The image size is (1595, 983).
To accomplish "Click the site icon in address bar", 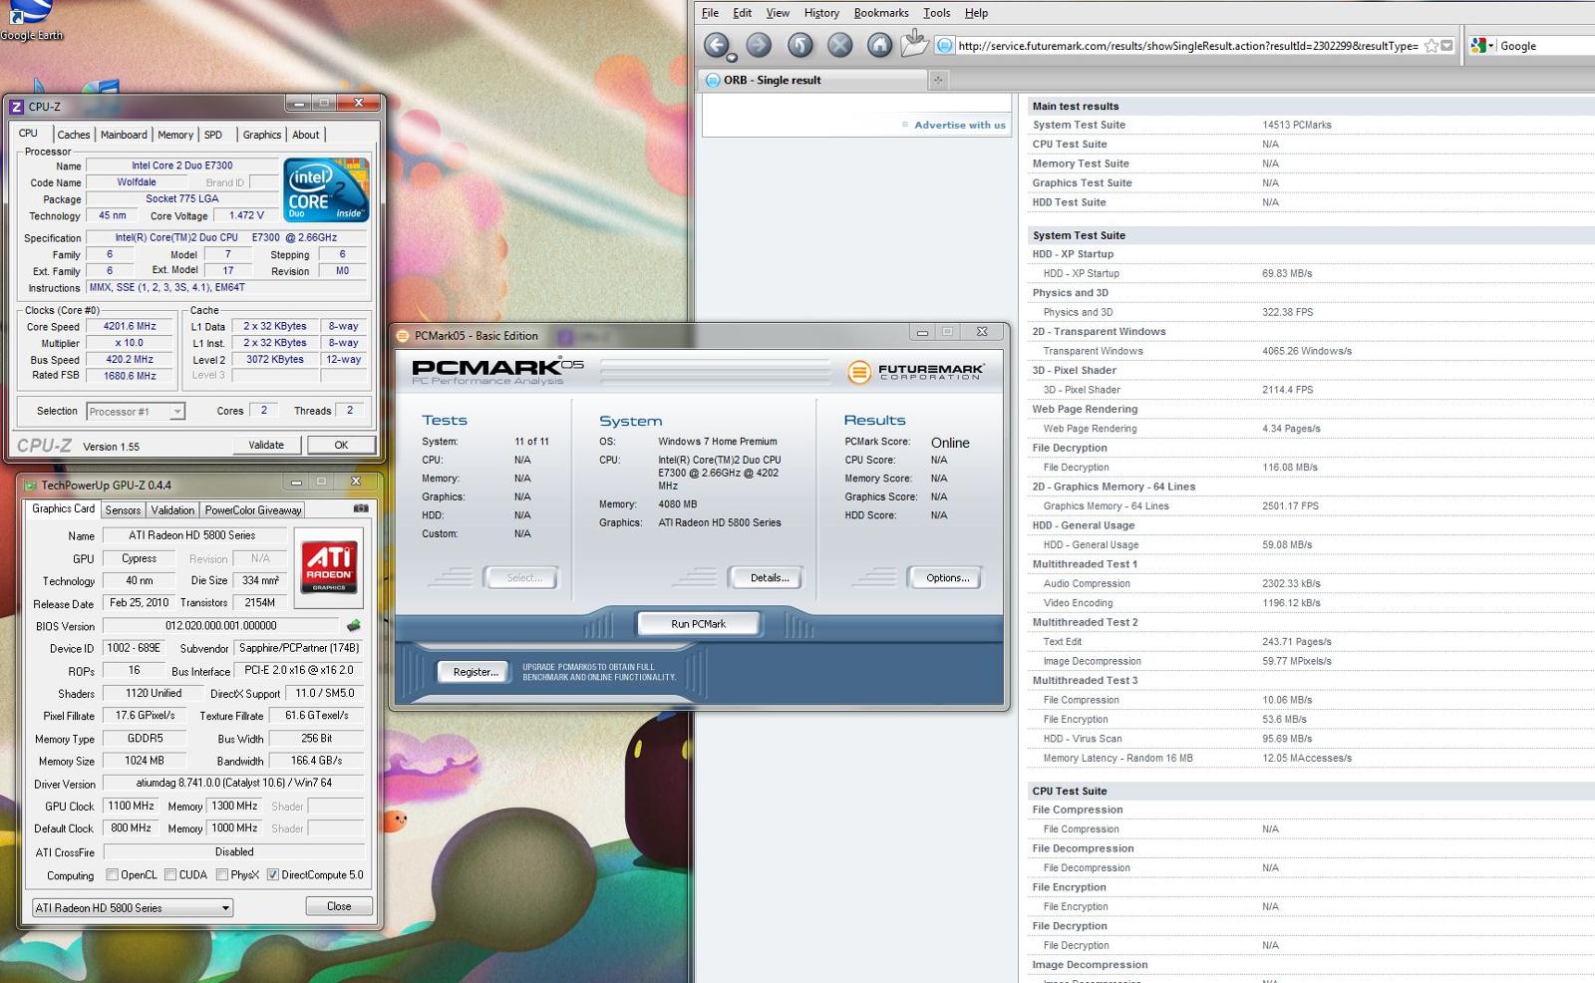I will pyautogui.click(x=944, y=46).
